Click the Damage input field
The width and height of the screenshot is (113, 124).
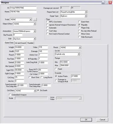pos(43,51)
